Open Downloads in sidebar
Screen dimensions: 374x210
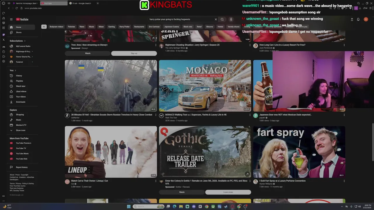click(x=22, y=102)
